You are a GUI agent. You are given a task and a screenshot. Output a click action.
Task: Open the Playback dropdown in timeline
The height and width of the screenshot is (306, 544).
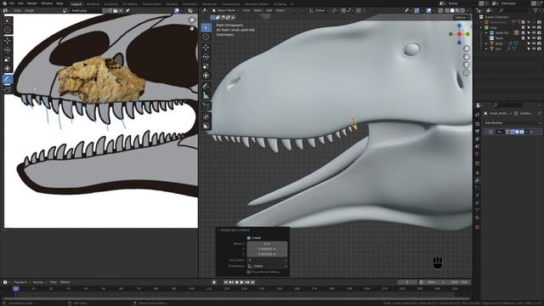click(x=21, y=282)
